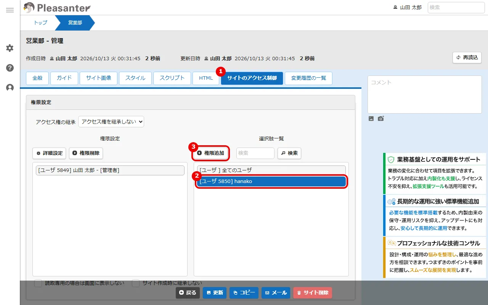Click the 検索 button beside the options filter
This screenshot has height=305, width=488.
pyautogui.click(x=289, y=153)
